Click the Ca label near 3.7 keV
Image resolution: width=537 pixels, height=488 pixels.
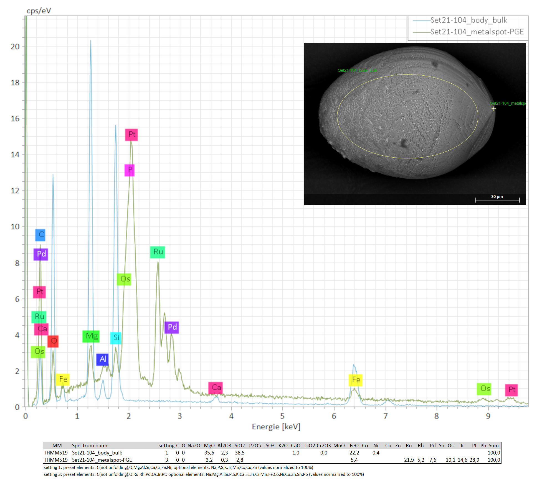tap(216, 387)
